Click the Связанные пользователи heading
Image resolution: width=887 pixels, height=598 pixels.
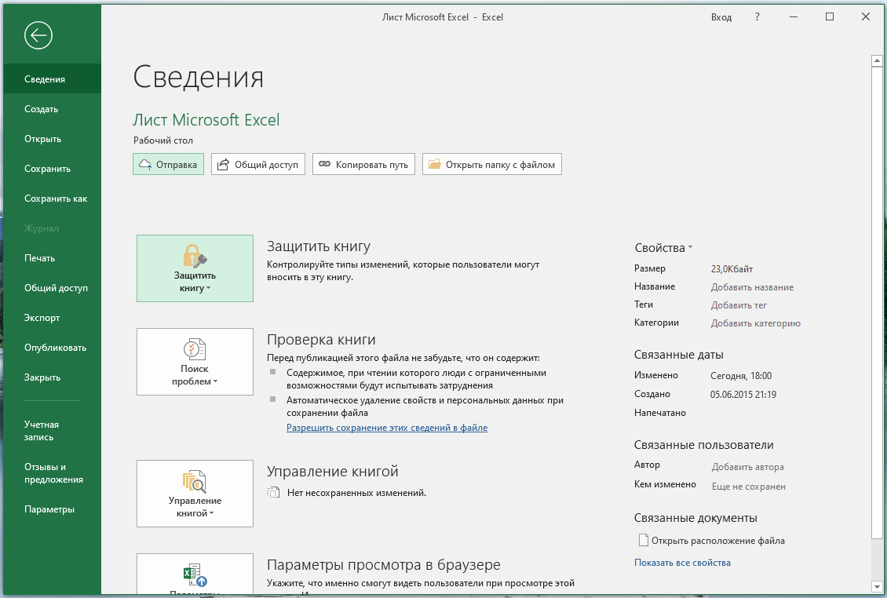coord(704,445)
